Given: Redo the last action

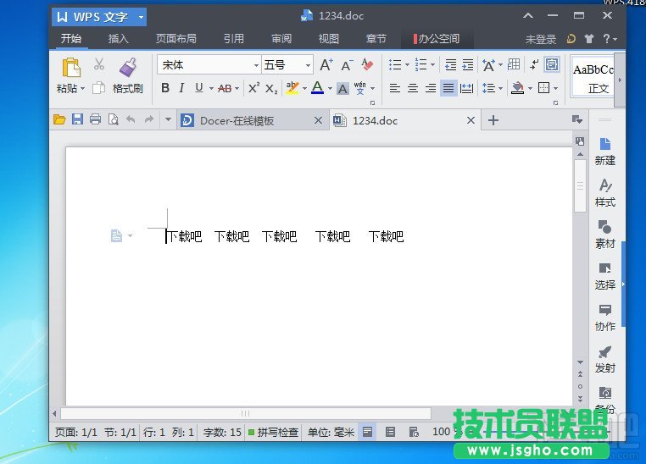Looking at the screenshot, I should click(148, 119).
